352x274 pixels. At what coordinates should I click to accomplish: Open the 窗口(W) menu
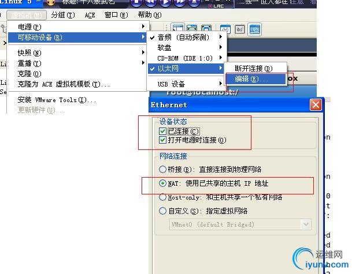116,15
